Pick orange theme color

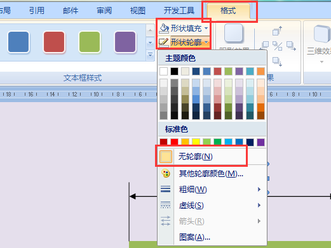coord(260,72)
